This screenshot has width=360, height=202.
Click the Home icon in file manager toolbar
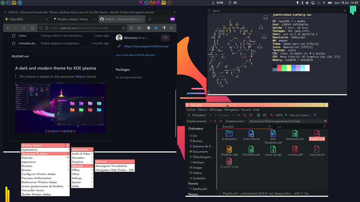pyautogui.click(x=258, y=115)
